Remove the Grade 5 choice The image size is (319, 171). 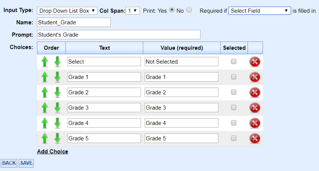(x=255, y=139)
